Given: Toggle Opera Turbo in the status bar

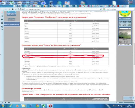Looking at the screenshot, I should pyautogui.click(x=9, y=103).
